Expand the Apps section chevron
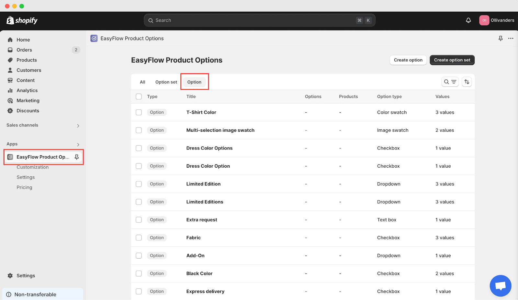Screen dimensions: 518x300 tap(78, 144)
